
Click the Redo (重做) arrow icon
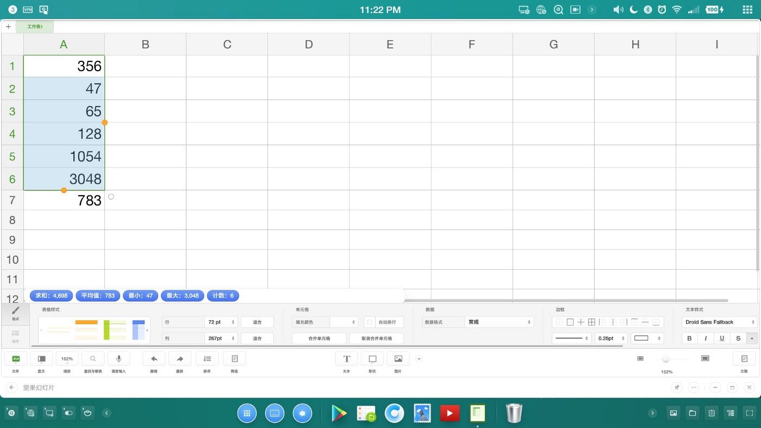tap(180, 359)
